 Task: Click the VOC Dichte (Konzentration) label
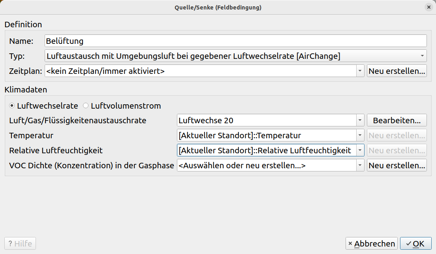point(92,166)
